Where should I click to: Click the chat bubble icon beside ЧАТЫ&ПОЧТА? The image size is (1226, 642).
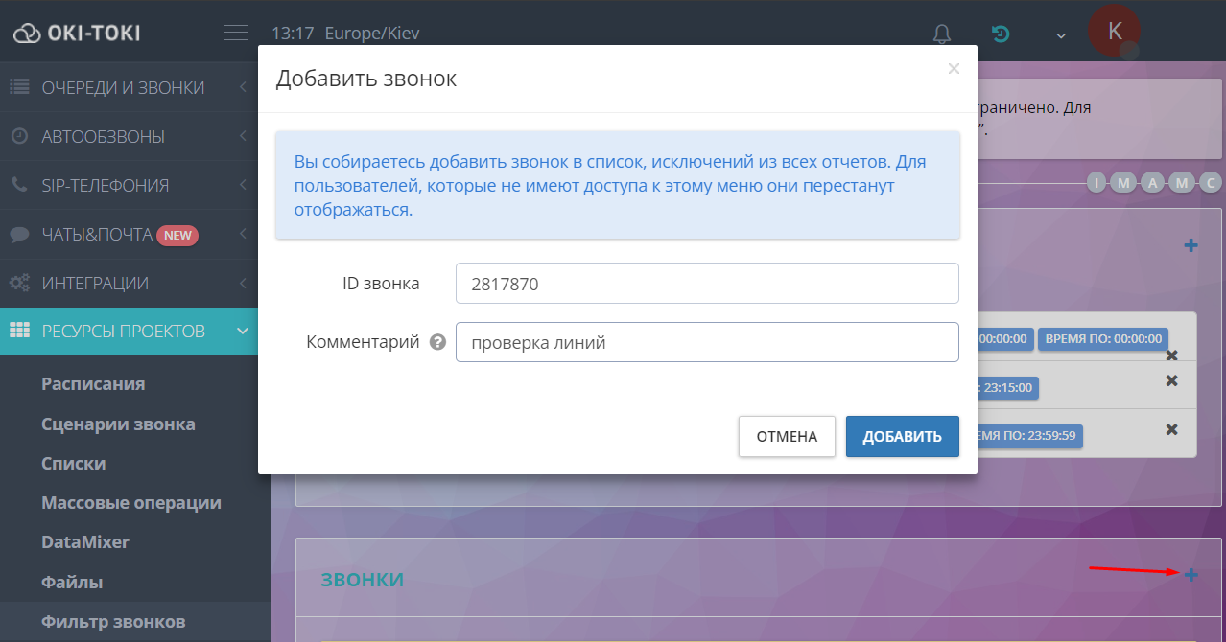click(19, 234)
